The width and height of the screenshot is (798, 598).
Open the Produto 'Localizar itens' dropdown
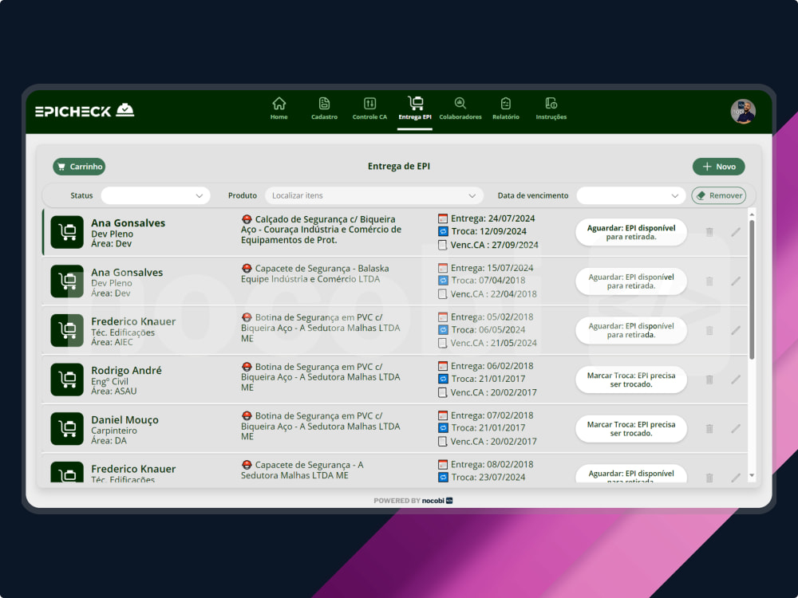click(373, 195)
